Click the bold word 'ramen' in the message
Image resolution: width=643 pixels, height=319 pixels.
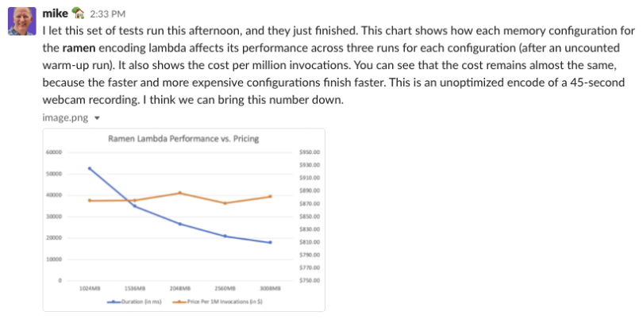79,47
